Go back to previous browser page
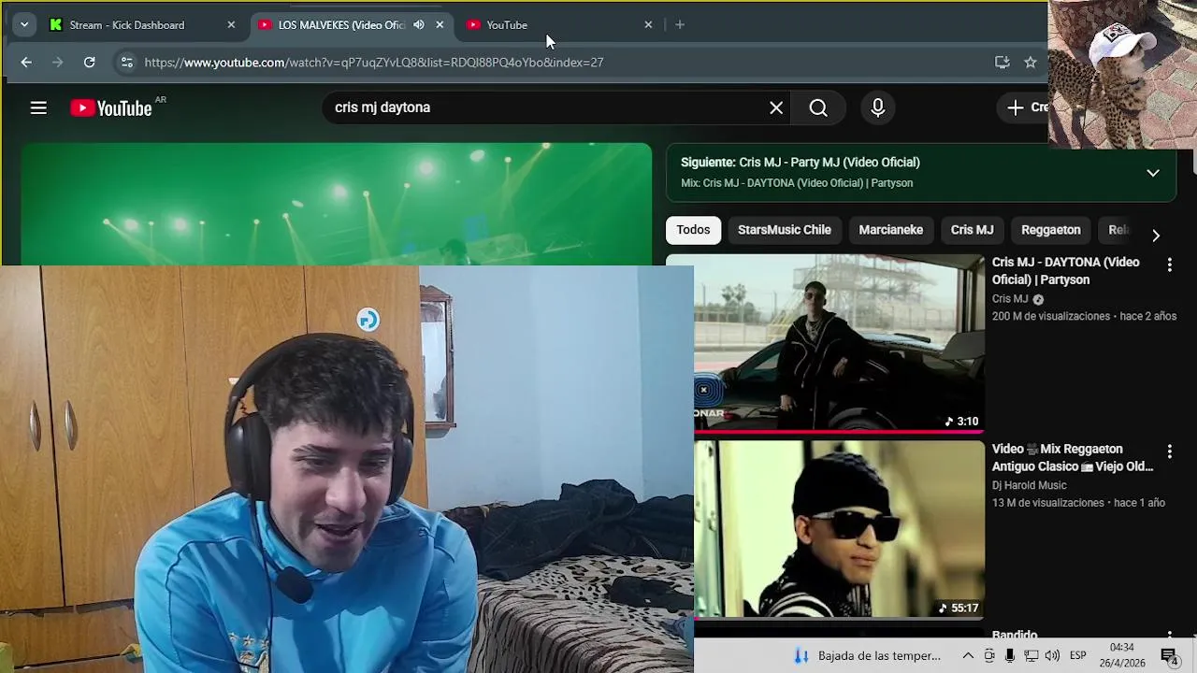The width and height of the screenshot is (1197, 673). click(x=26, y=62)
